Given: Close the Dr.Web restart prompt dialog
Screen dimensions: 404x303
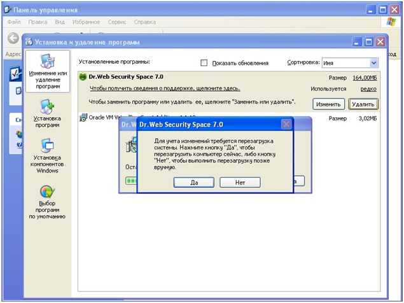Looking at the screenshot, I should coord(286,125).
